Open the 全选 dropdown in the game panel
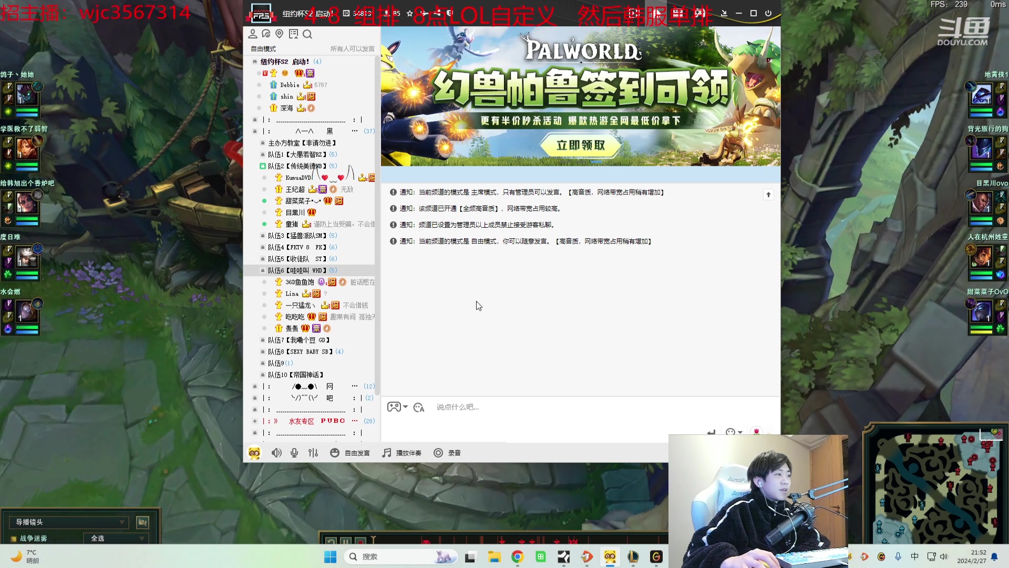 pyautogui.click(x=116, y=539)
